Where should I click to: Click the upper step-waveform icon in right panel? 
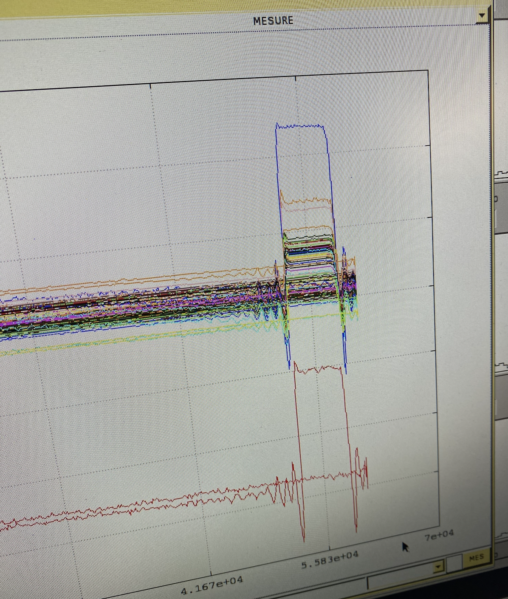click(501, 175)
